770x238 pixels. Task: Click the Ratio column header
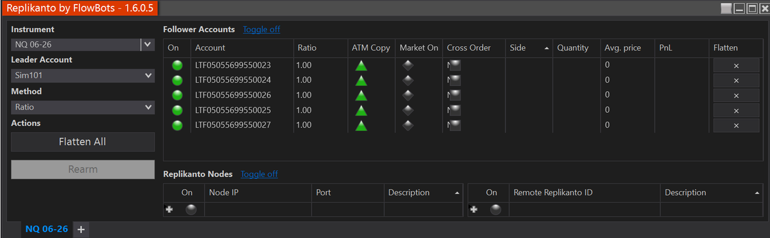[320, 47]
